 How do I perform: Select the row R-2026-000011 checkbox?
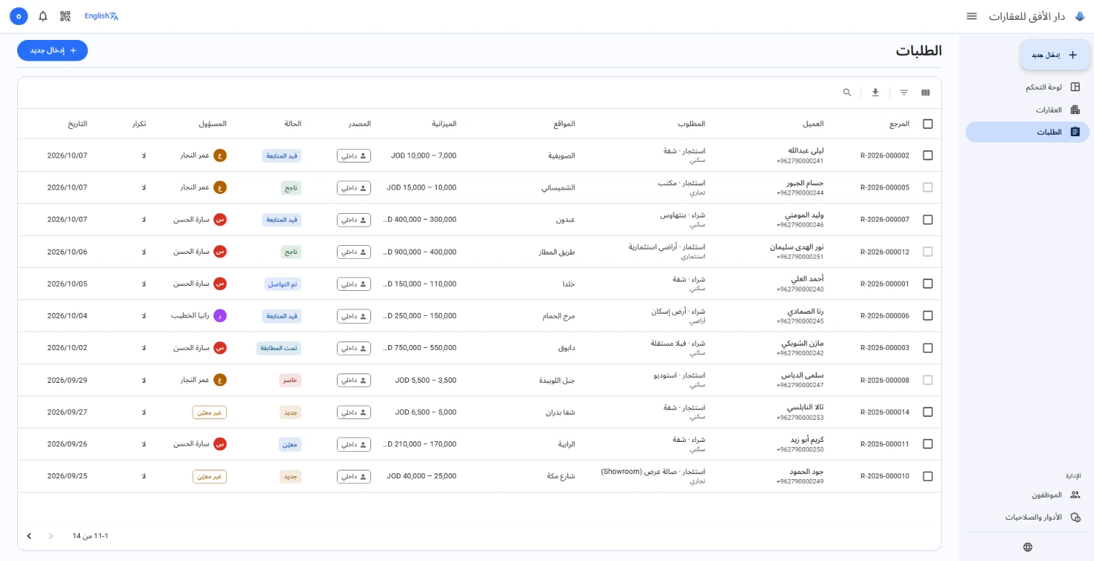point(928,444)
